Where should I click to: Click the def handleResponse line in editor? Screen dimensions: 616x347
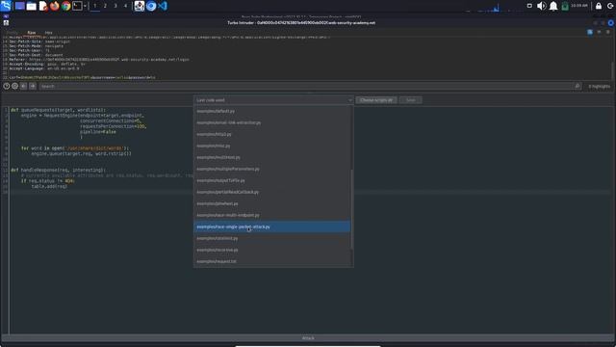click(x=58, y=170)
